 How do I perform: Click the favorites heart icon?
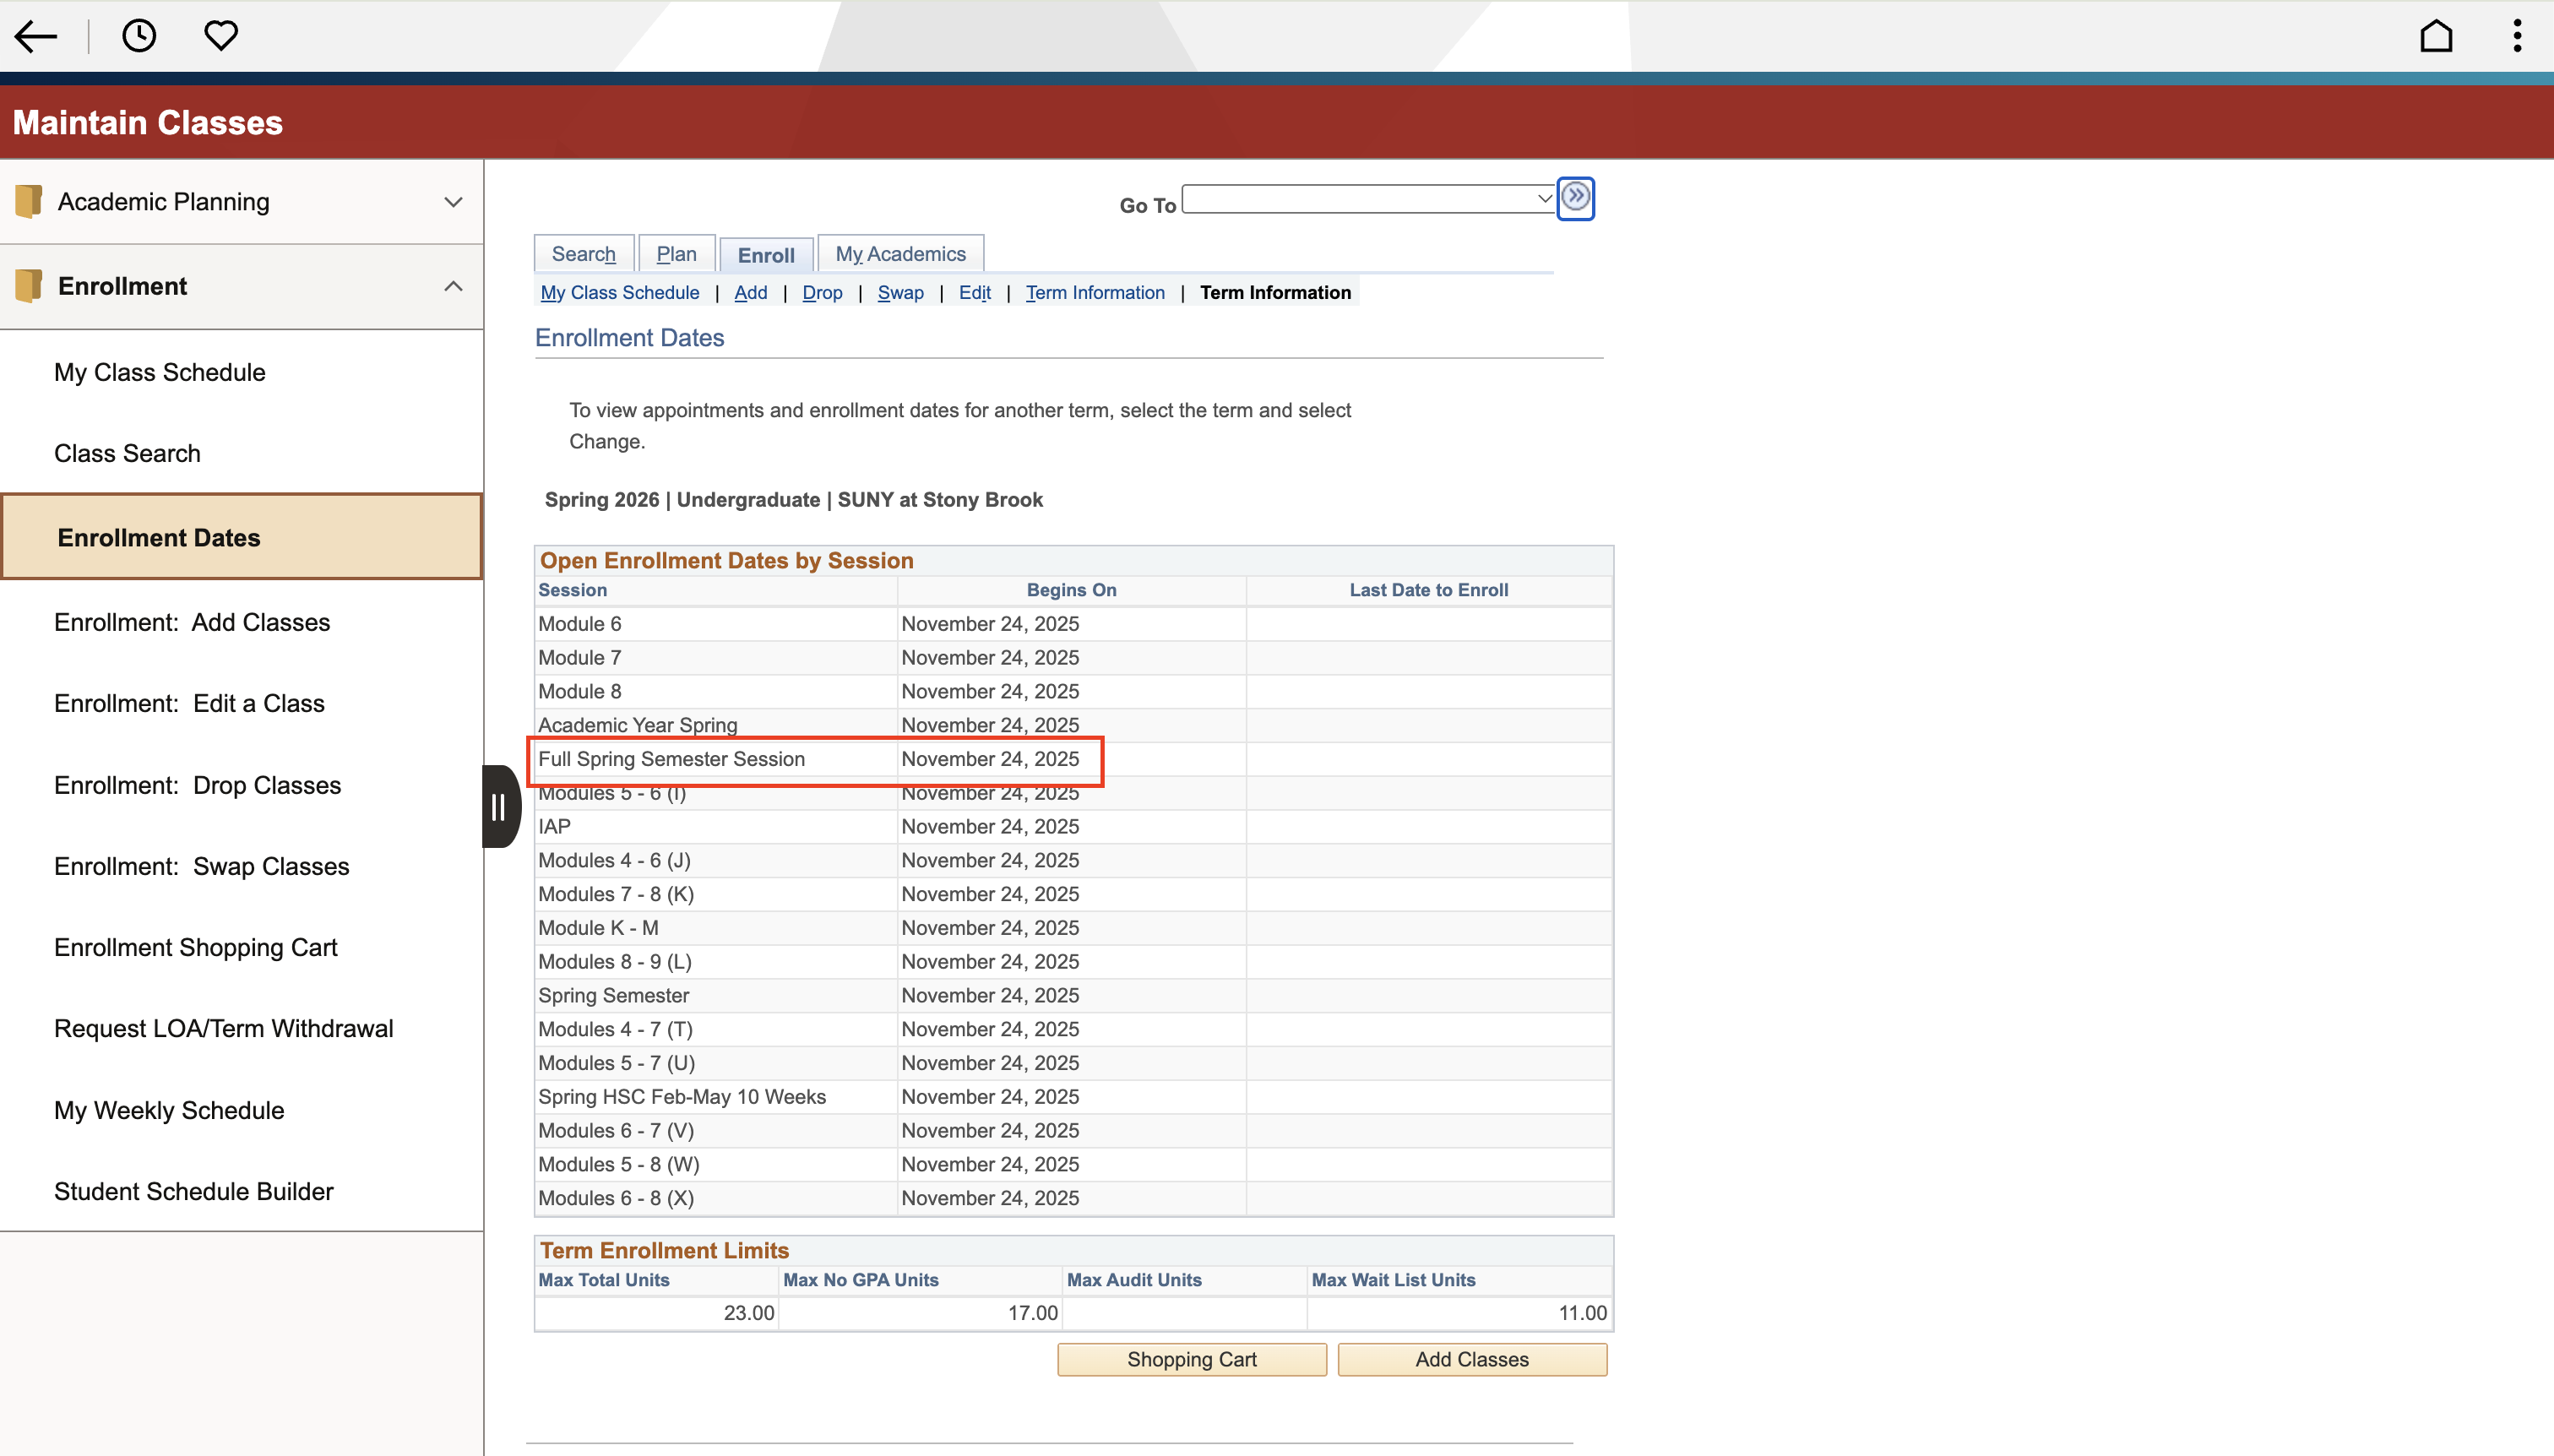coord(221,36)
